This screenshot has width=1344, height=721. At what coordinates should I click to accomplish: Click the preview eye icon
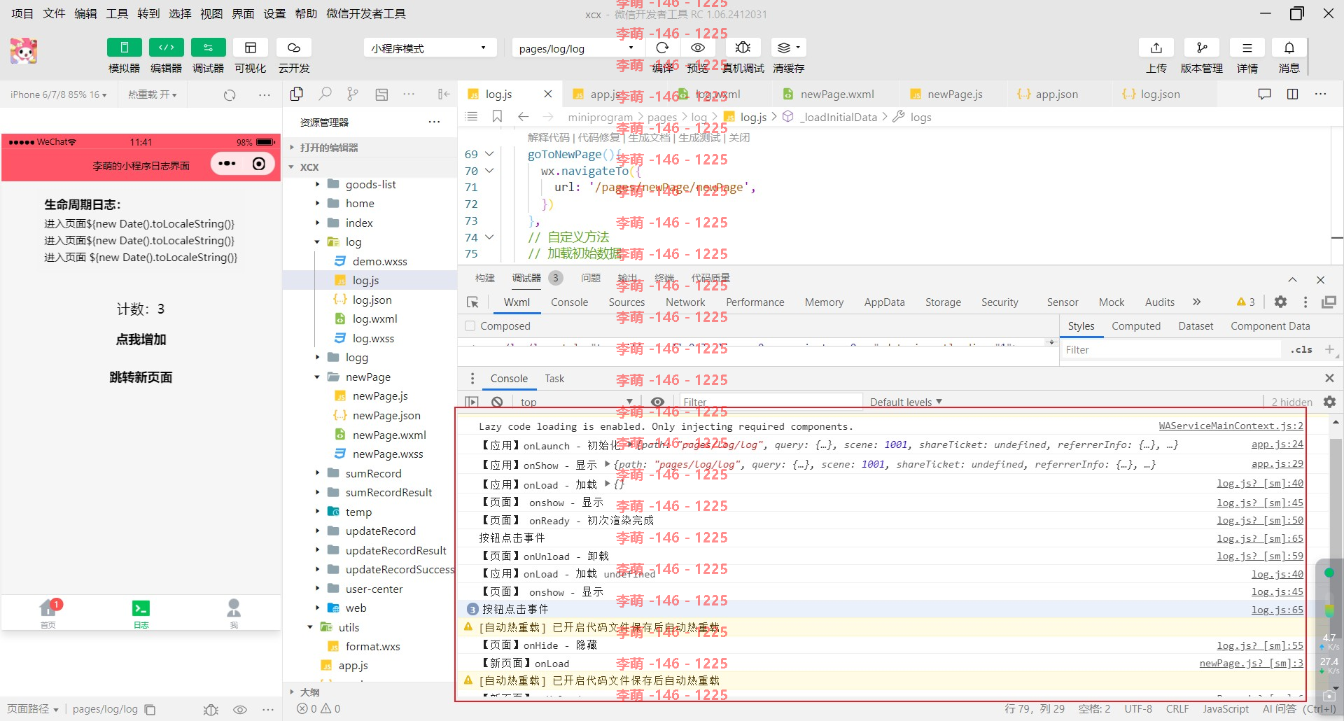(x=697, y=48)
